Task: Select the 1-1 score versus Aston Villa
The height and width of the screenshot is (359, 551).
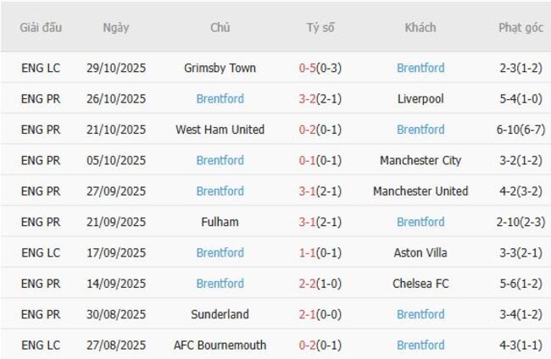Action: coord(307,252)
